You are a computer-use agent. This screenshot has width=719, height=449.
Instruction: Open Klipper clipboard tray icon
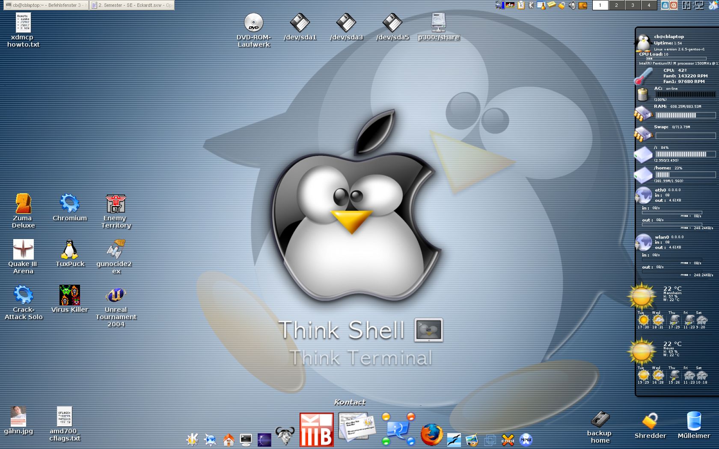[521, 5]
